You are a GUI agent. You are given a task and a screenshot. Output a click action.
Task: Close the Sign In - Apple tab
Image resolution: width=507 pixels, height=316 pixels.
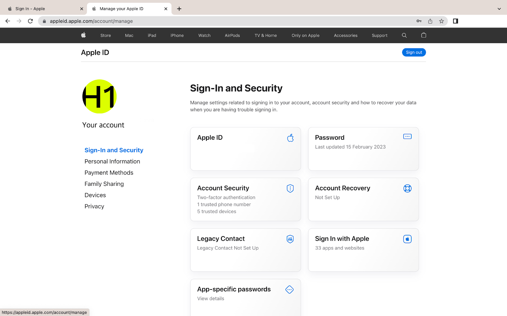click(82, 9)
